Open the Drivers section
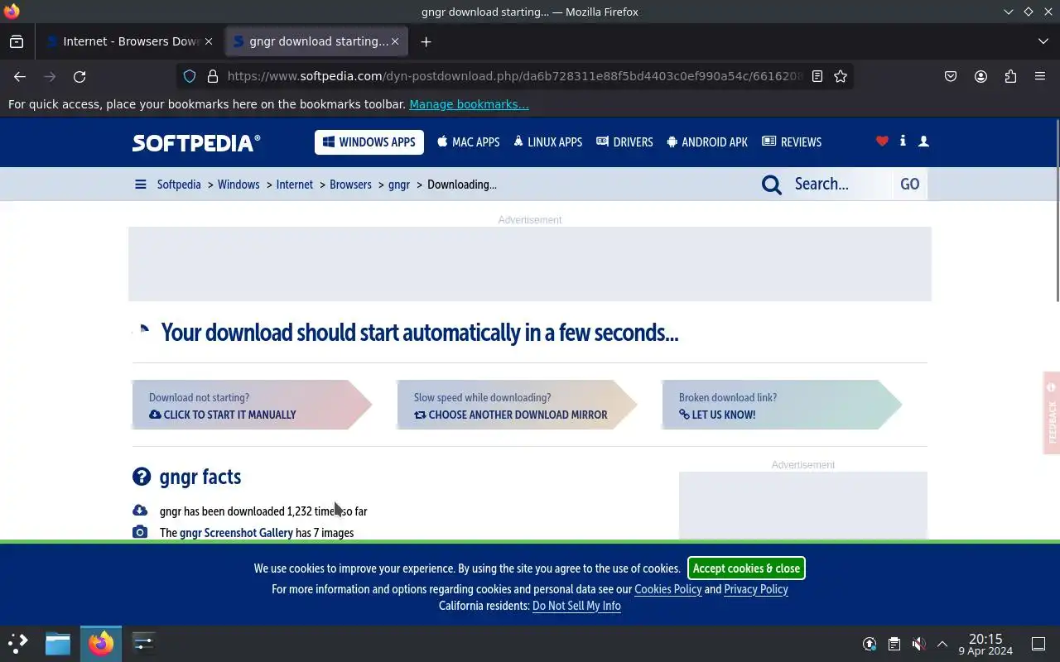The height and width of the screenshot is (662, 1060). [x=625, y=142]
